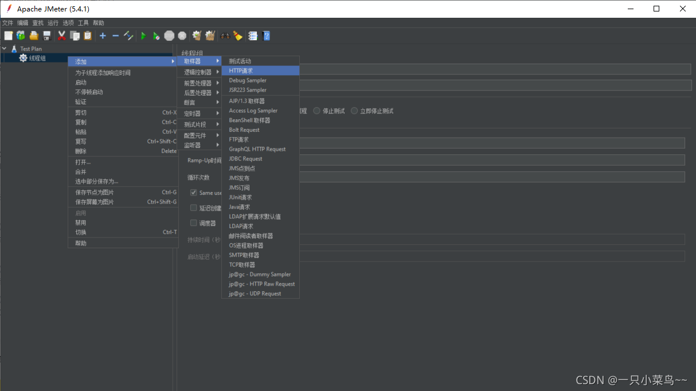Open the 帮助 menu in menu bar
Viewport: 696px width, 391px height.
99,23
